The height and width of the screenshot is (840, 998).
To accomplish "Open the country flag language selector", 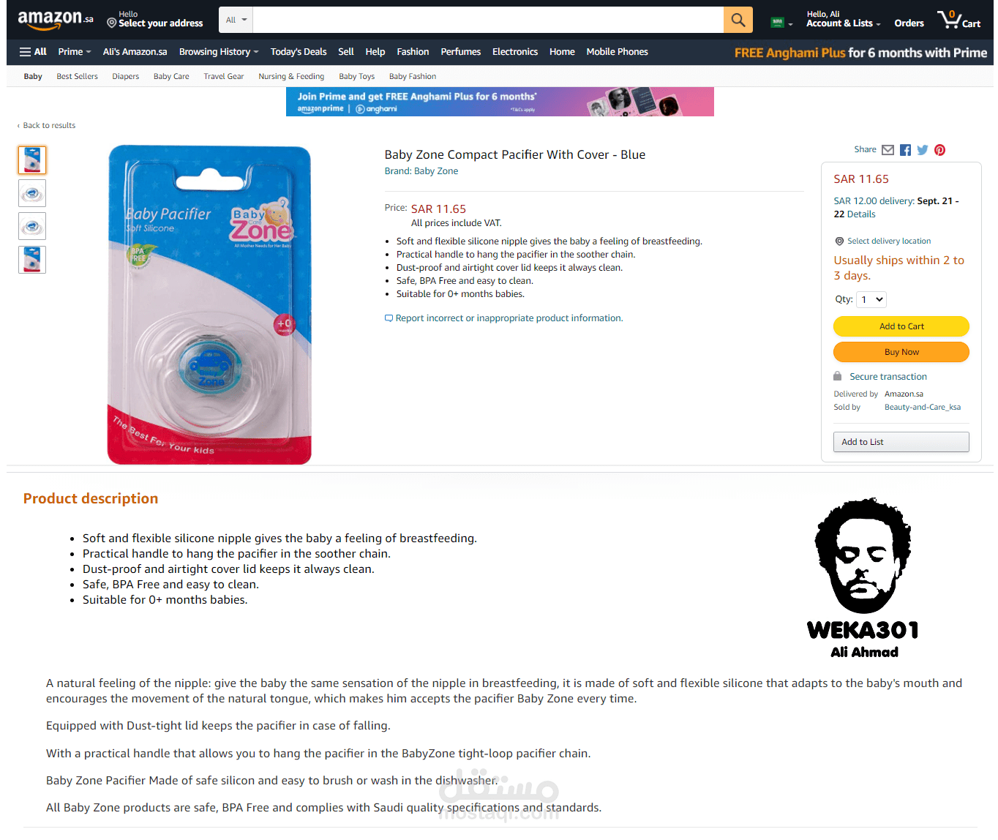I will [781, 23].
